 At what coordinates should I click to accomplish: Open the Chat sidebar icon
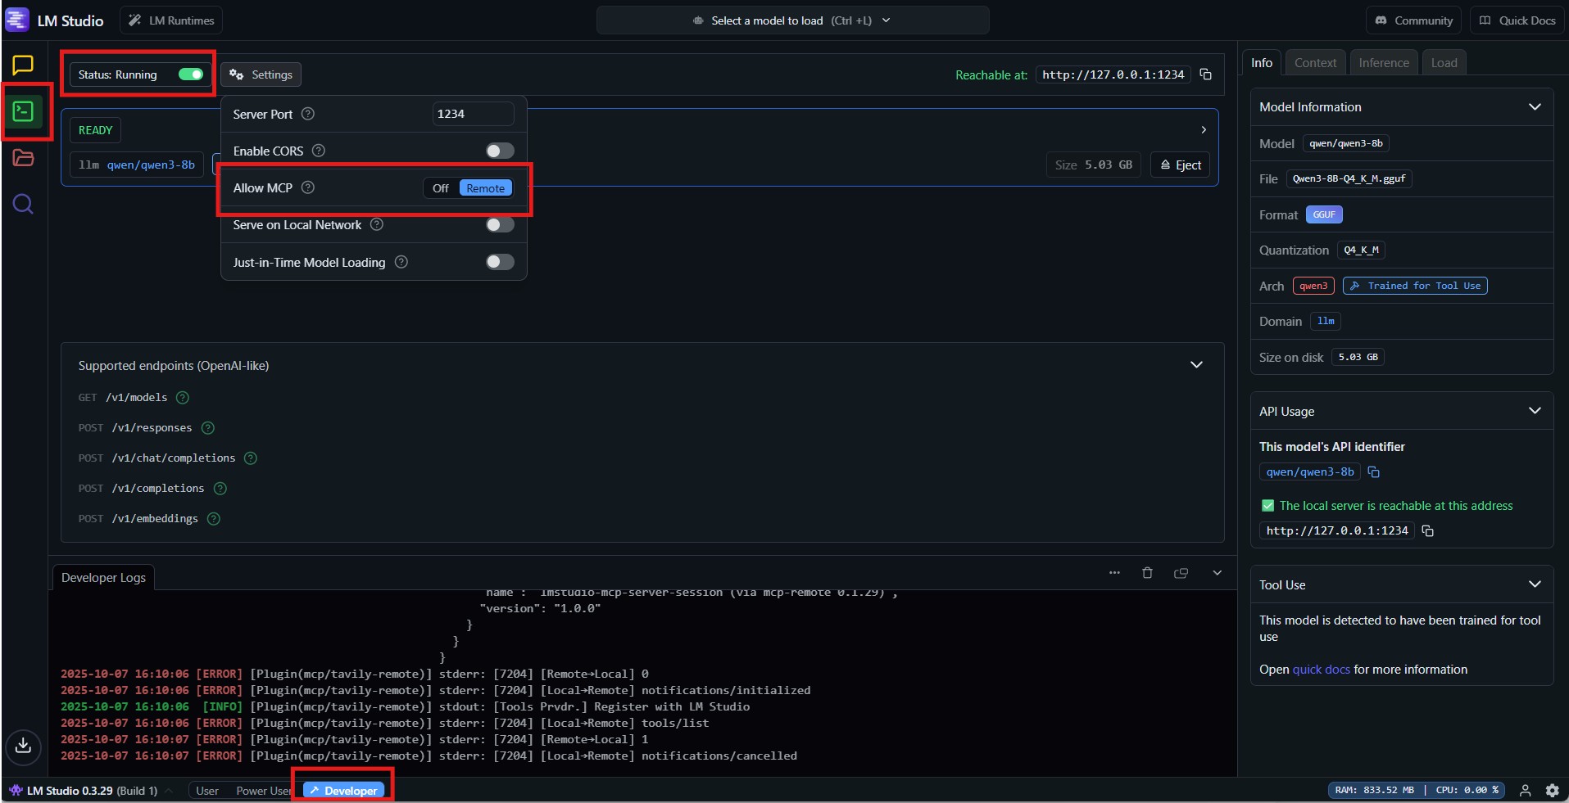coord(23,65)
